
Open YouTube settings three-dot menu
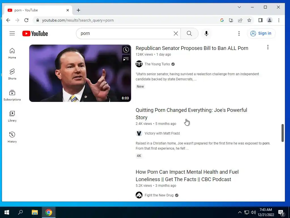(239, 33)
